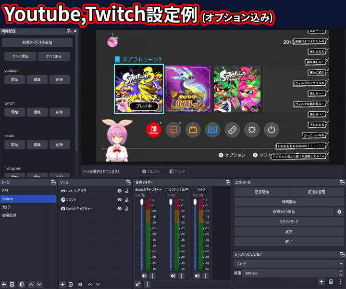This screenshot has width=346, height=289.
Task: Decrease transition duration with down stepper
Action: (341, 275)
